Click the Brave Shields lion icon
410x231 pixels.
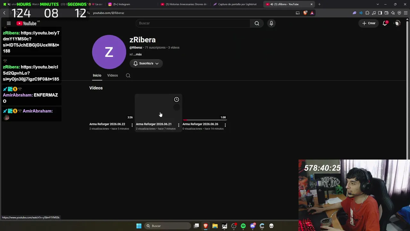tap(305, 13)
